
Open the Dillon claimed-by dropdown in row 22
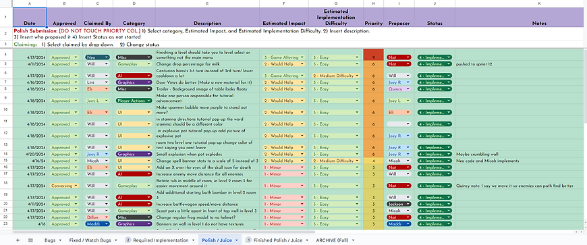(97, 217)
